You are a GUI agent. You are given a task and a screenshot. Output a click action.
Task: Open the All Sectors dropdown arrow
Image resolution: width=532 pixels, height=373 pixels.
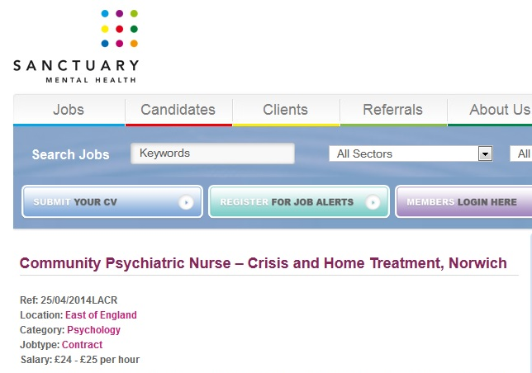click(485, 153)
